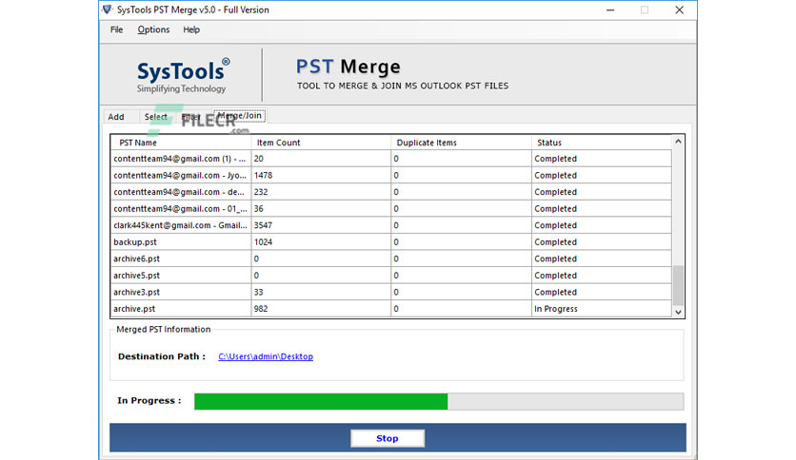Select the backup.pst row
Image resolution: width=796 pixels, height=460 pixels.
[391, 242]
